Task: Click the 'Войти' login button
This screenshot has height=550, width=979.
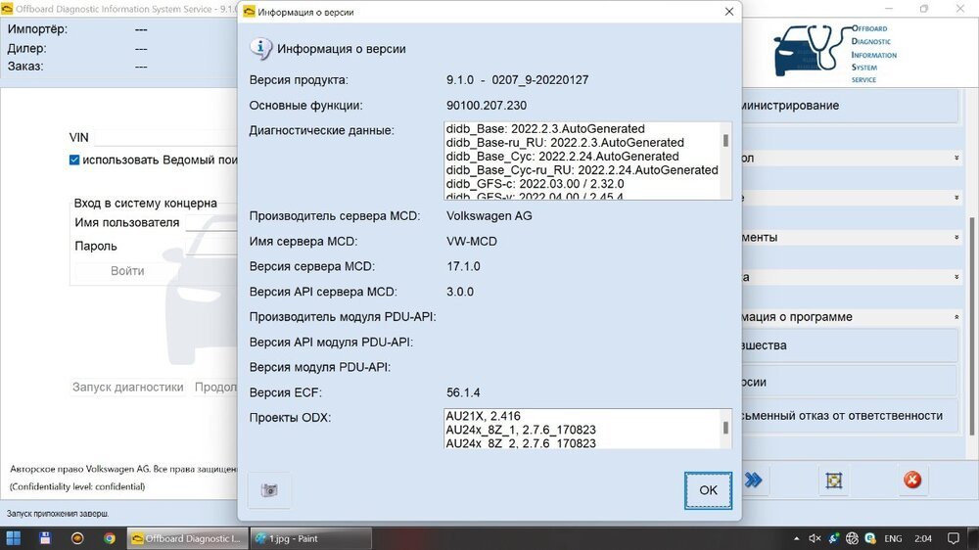Action: [127, 271]
